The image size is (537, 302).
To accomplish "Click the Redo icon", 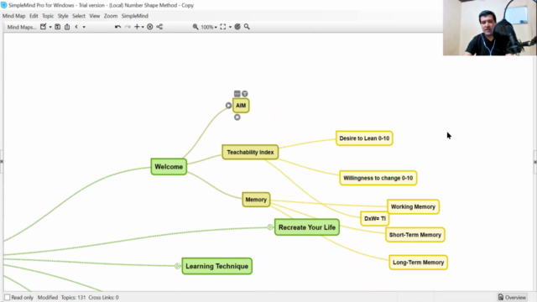I will click(128, 27).
